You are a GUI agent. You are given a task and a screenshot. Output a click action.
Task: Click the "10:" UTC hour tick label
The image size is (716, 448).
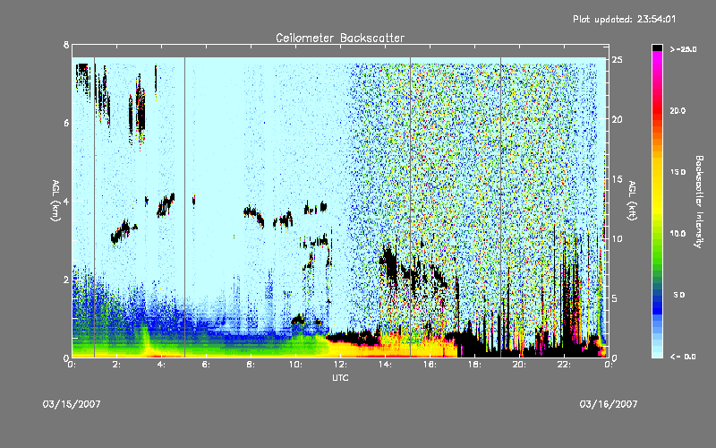pos(295,365)
